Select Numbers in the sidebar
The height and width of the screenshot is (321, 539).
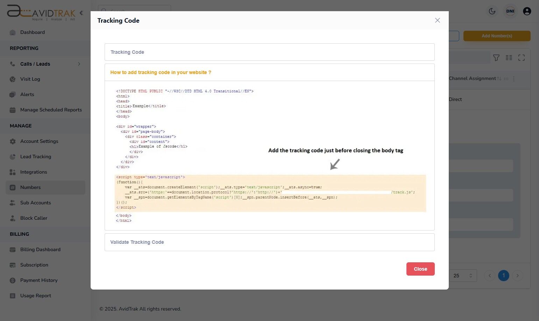[x=45, y=187]
